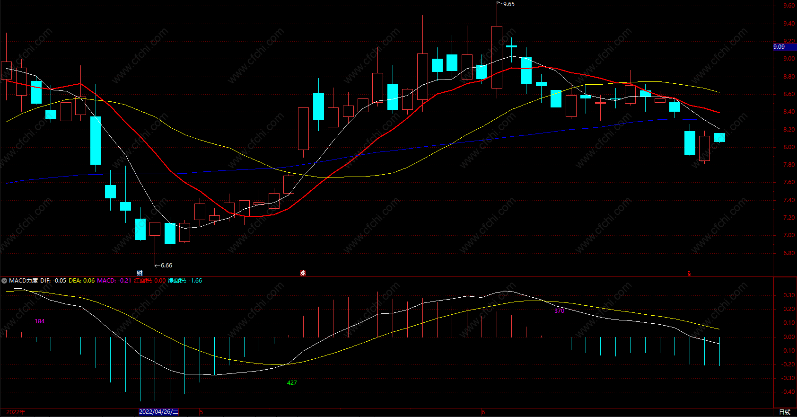Image resolution: width=797 pixels, height=417 pixels.
Task: Click the 6.66 low price label
Action: click(x=166, y=266)
